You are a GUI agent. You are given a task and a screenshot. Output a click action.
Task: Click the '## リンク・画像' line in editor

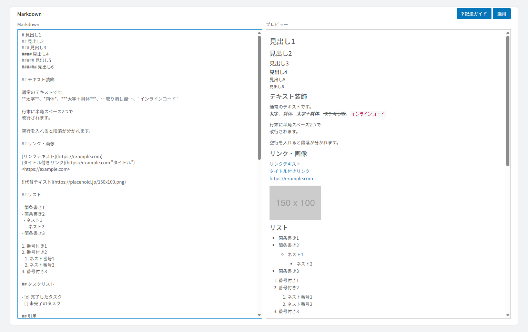point(38,144)
